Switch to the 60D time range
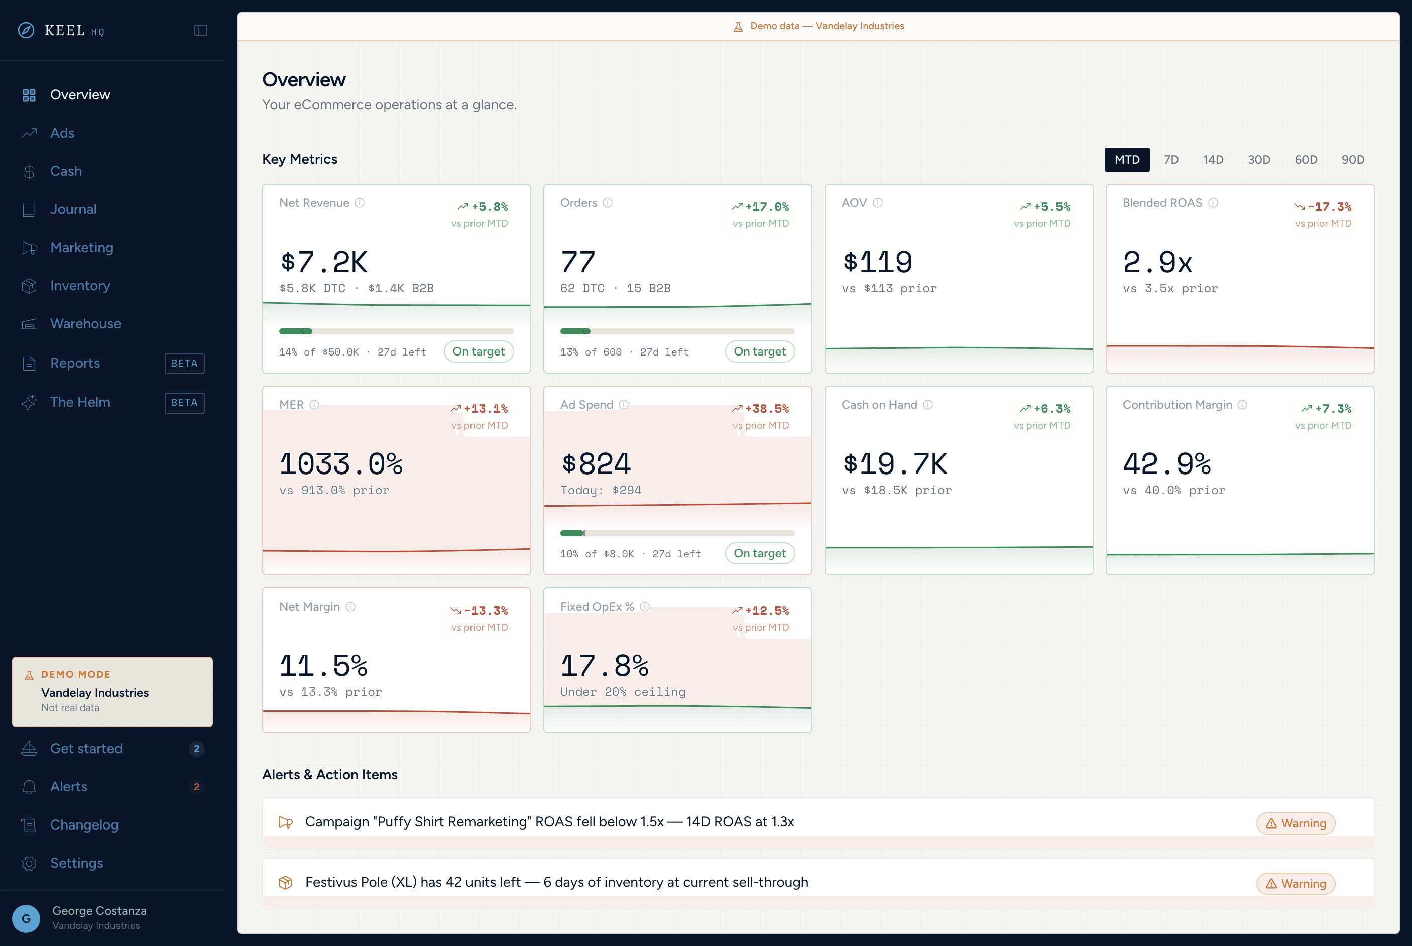Image resolution: width=1412 pixels, height=946 pixels. coord(1305,159)
